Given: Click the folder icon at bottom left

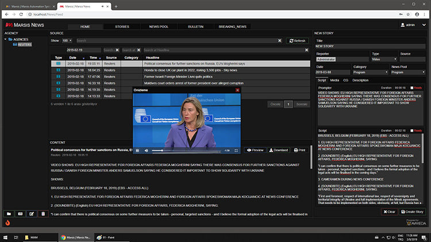Looking at the screenshot, I should (x=8, y=213).
